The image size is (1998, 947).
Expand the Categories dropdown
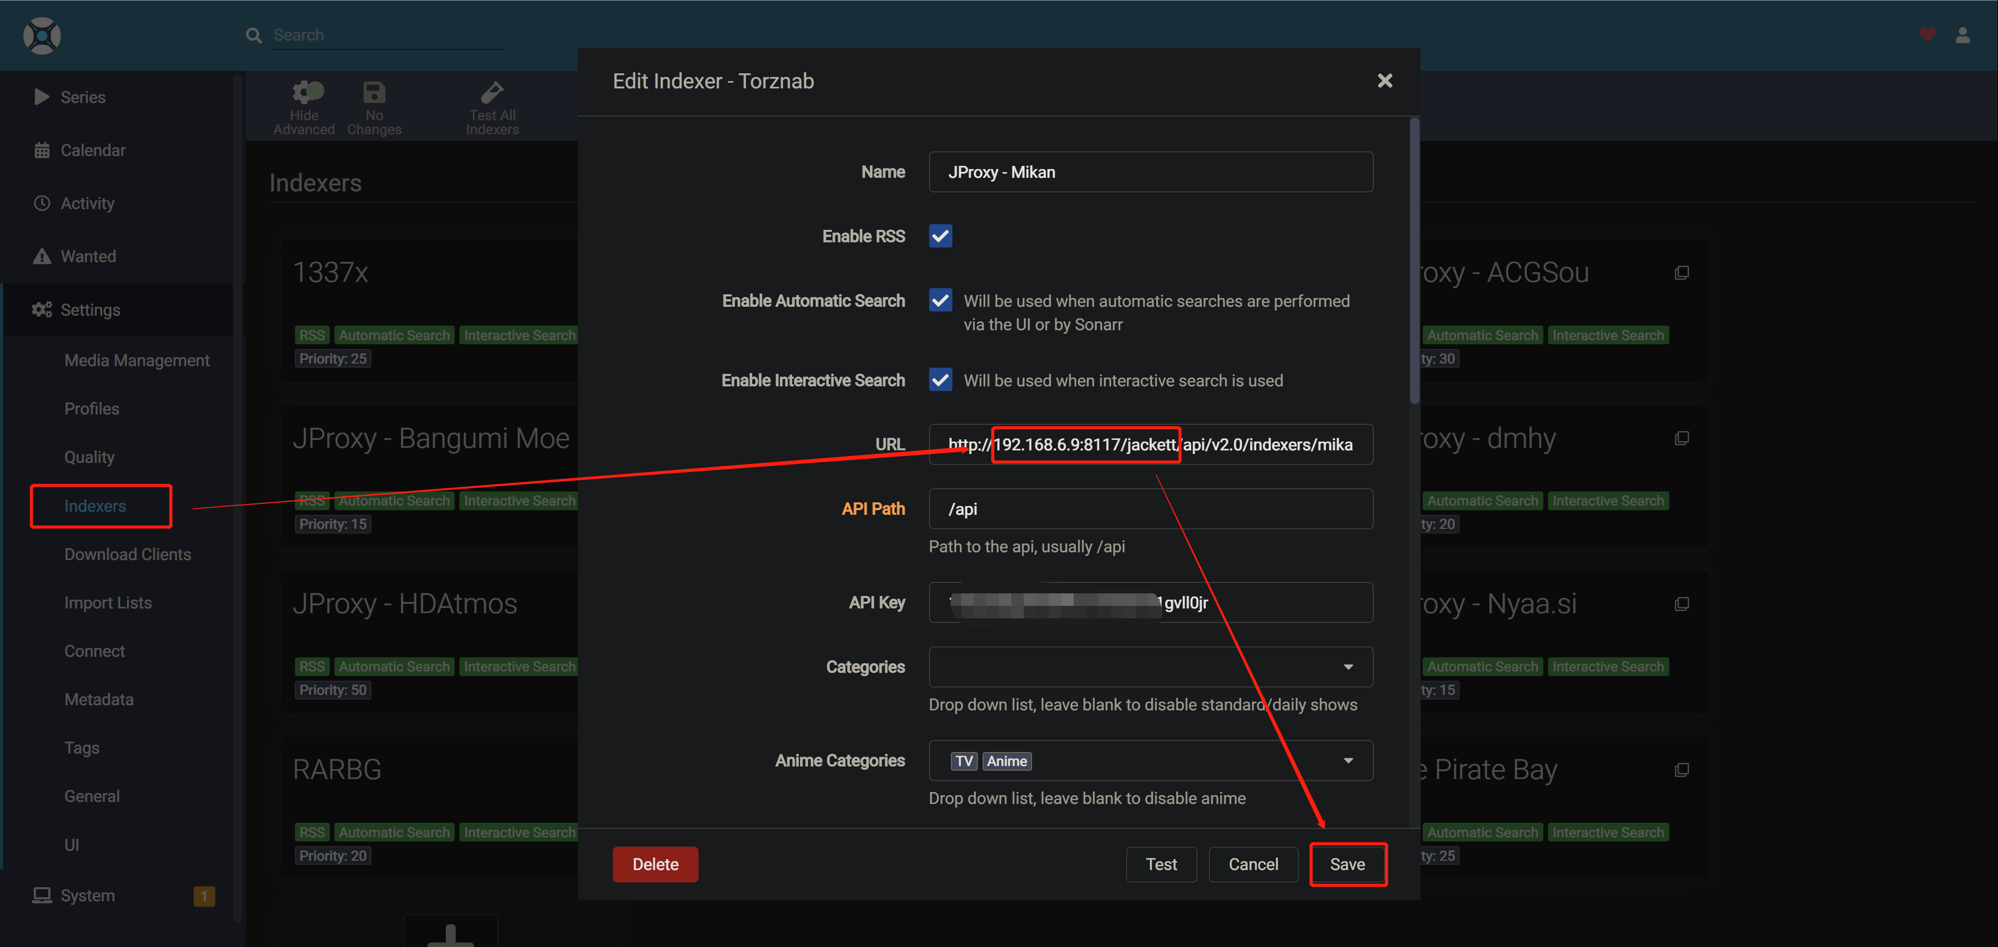coord(1348,667)
